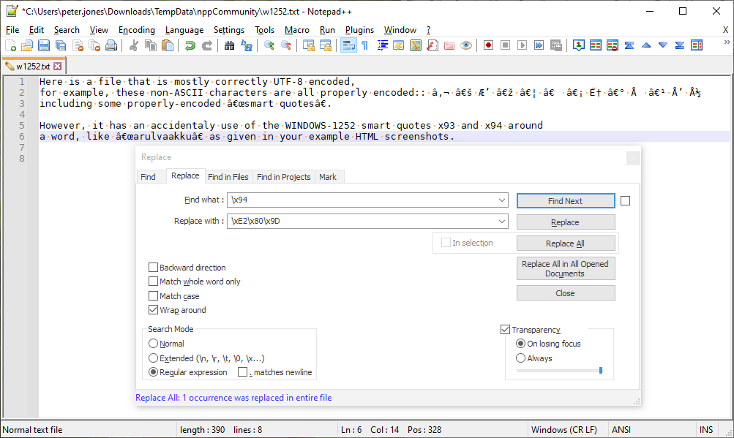This screenshot has height=438, width=734.
Task: Stop macro recording square icon
Action: pos(505,45)
